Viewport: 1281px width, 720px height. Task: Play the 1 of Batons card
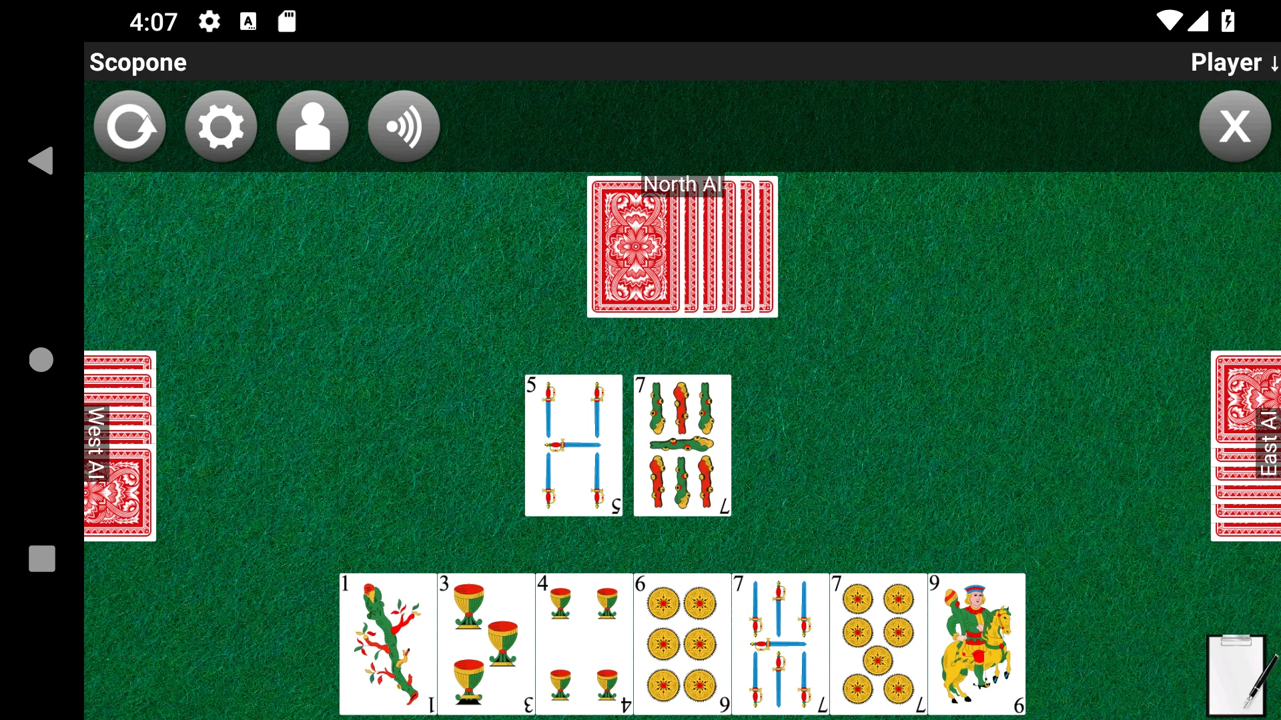[x=388, y=643]
